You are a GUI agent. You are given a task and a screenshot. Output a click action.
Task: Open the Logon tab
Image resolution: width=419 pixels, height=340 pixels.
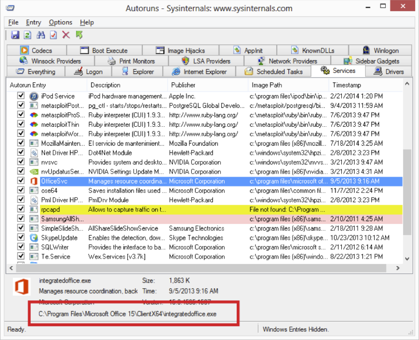(88, 72)
